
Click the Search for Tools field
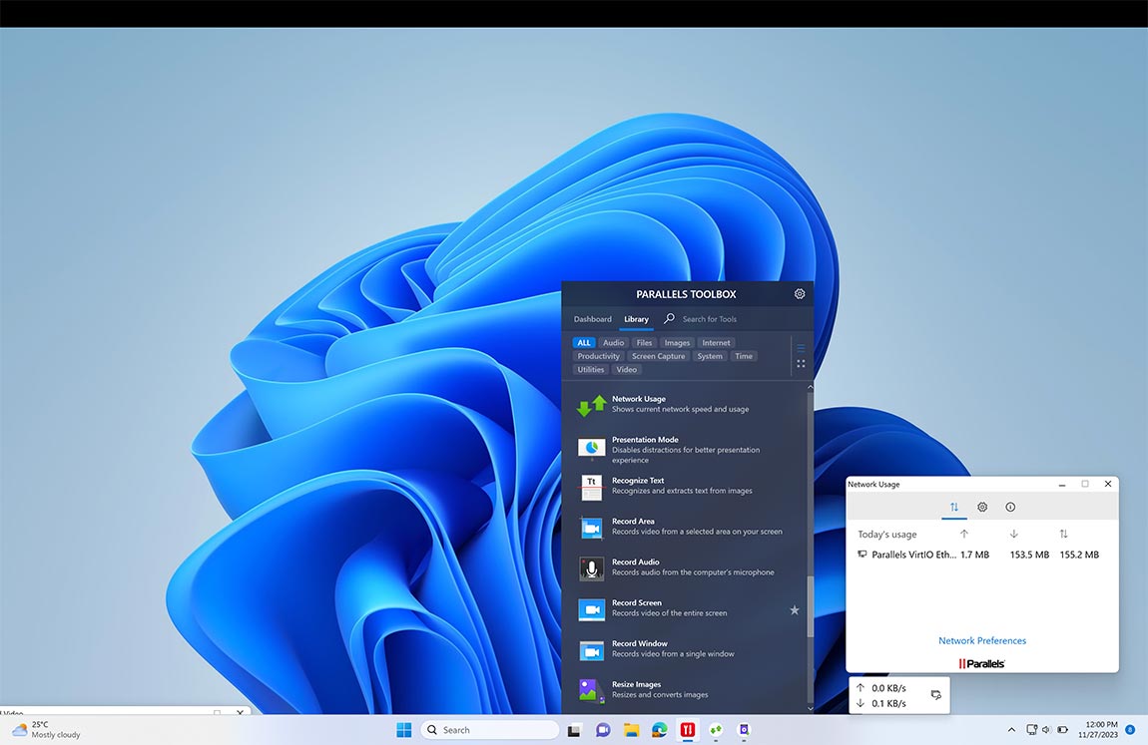tap(709, 319)
